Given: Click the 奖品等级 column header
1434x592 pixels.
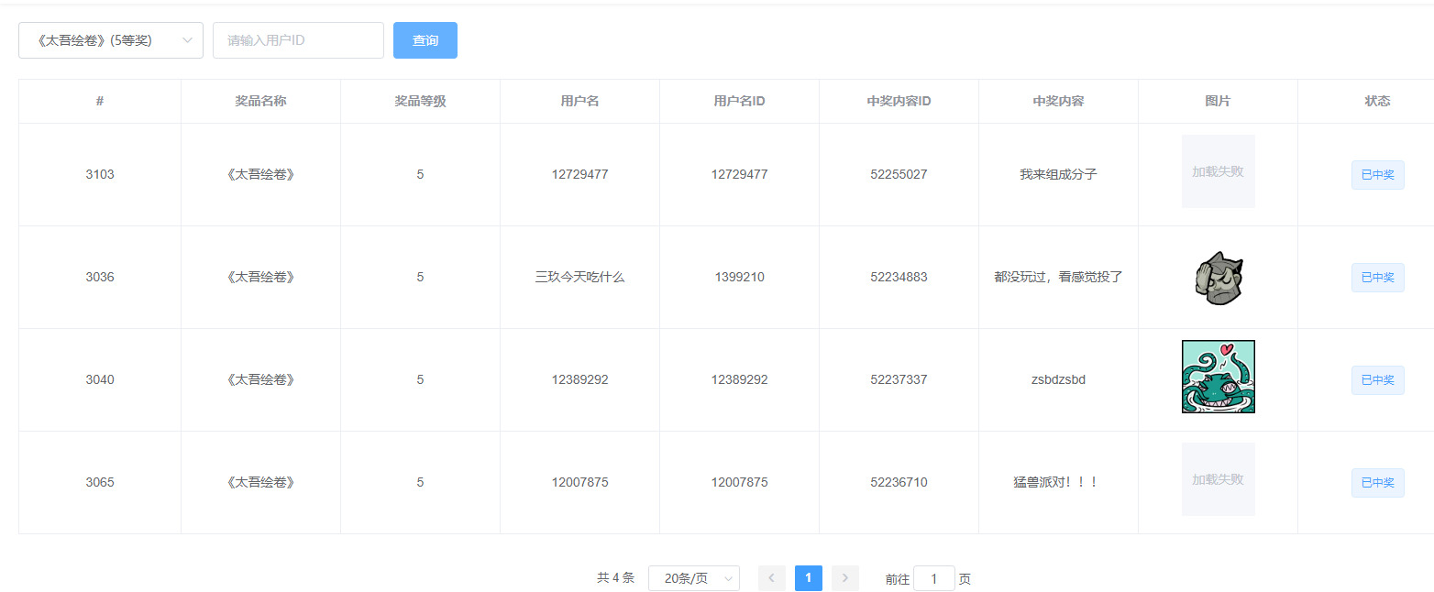Looking at the screenshot, I should pos(420,101).
